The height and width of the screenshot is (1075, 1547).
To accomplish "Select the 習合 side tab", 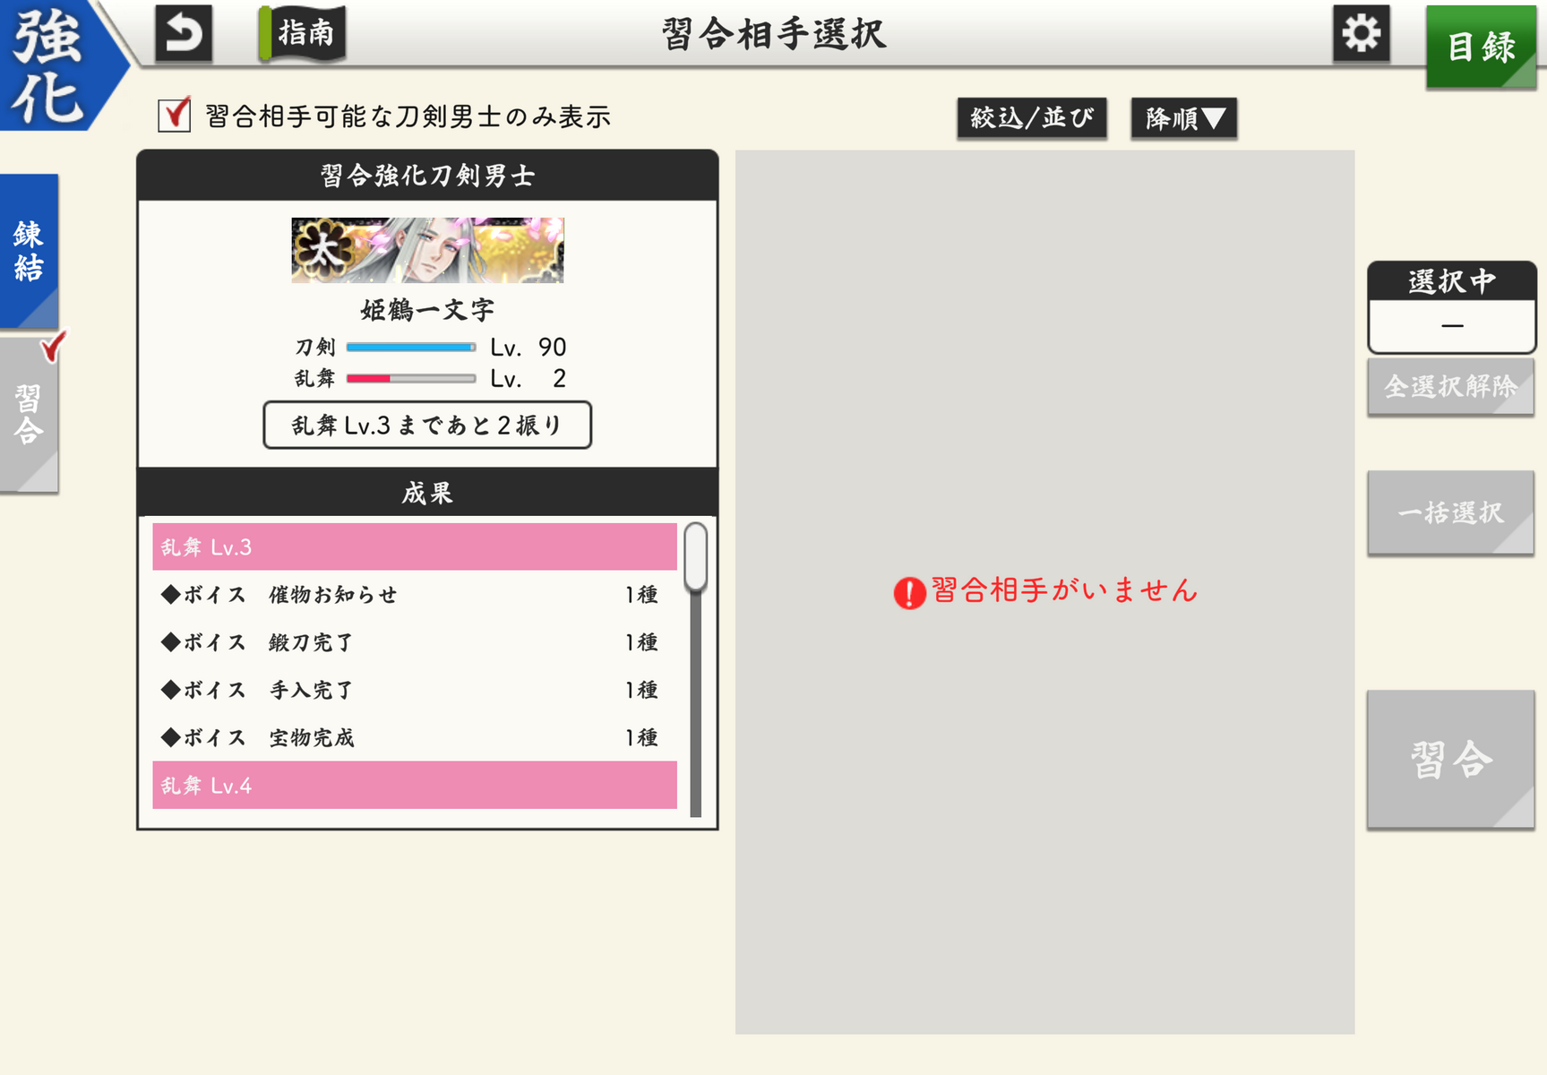I will 29,415.
